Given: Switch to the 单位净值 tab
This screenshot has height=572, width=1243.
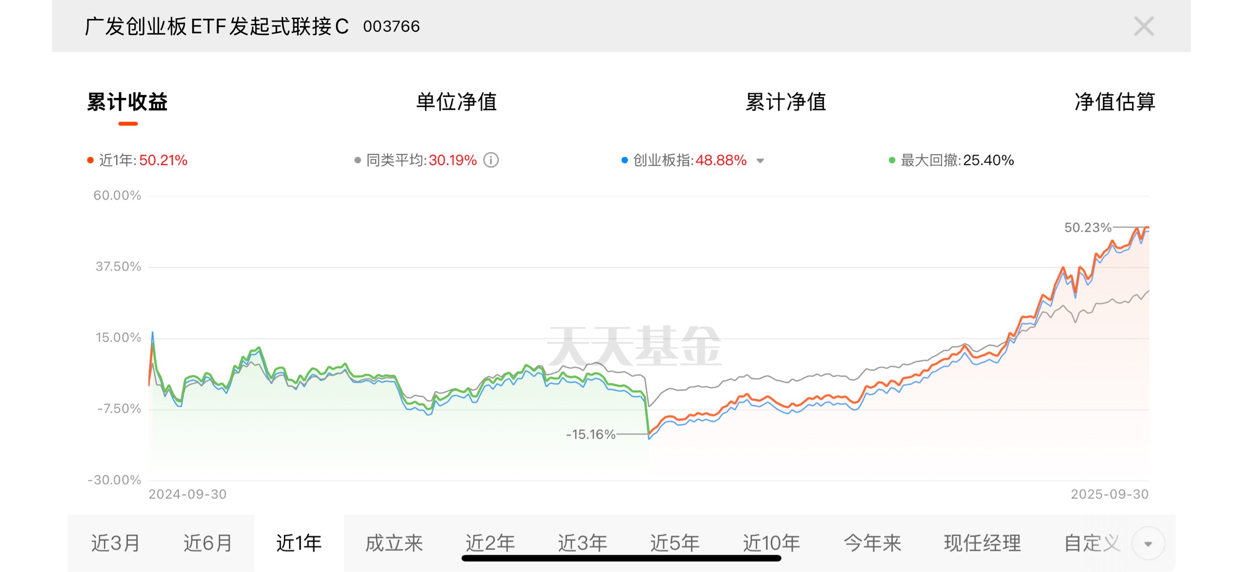Looking at the screenshot, I should click(x=456, y=102).
